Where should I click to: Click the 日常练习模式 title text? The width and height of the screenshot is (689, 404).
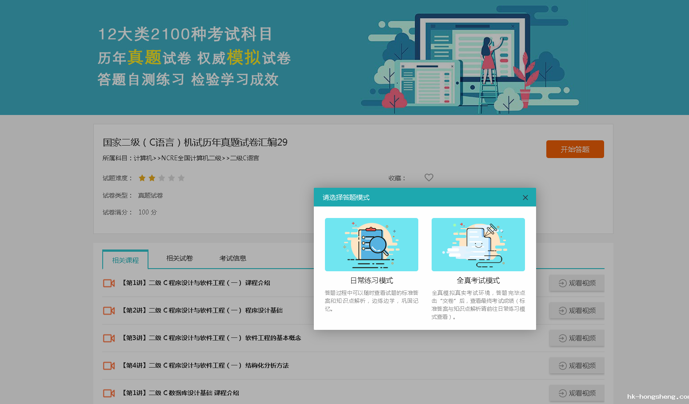tap(371, 281)
